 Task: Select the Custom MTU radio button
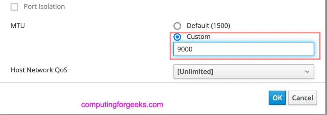[177, 37]
